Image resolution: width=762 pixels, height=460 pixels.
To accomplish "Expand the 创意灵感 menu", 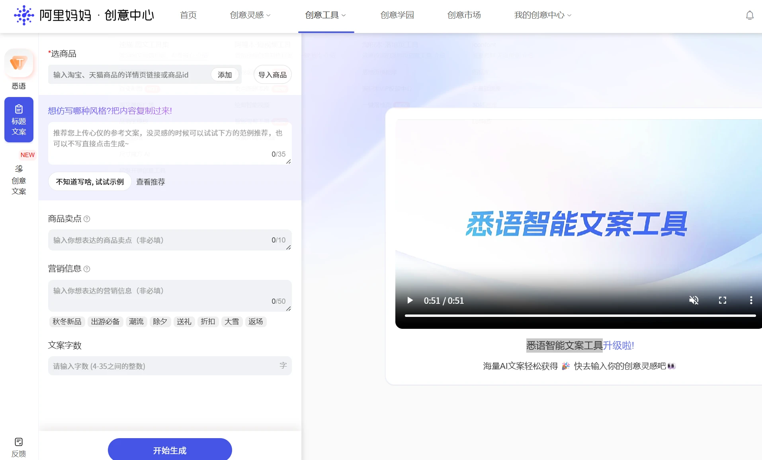I will click(250, 15).
